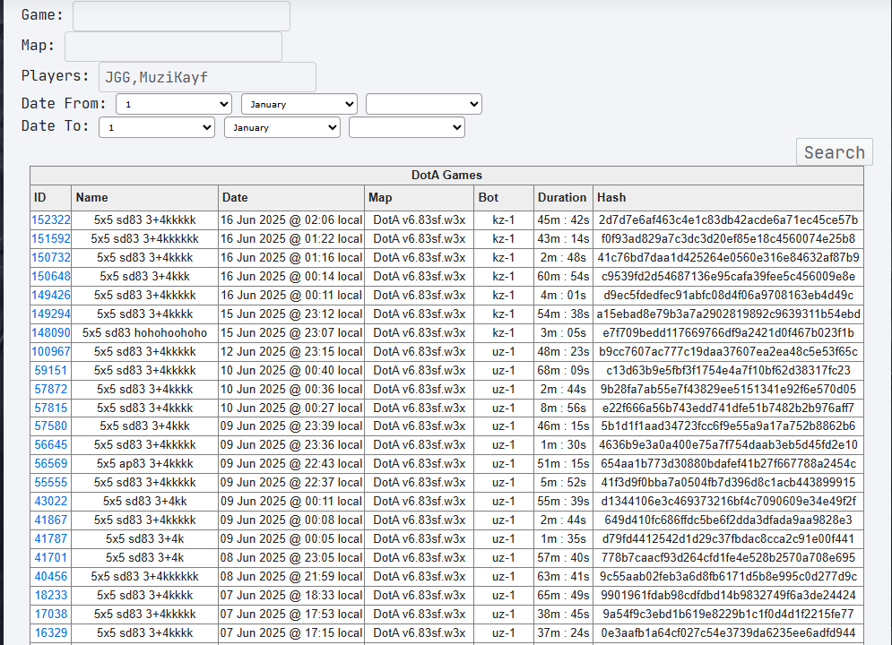Click the DotA Games table title

(x=446, y=175)
